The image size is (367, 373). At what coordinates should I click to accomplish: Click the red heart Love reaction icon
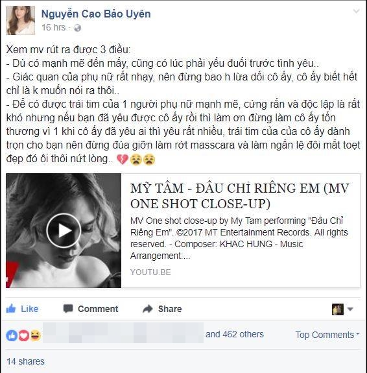pos(24,335)
